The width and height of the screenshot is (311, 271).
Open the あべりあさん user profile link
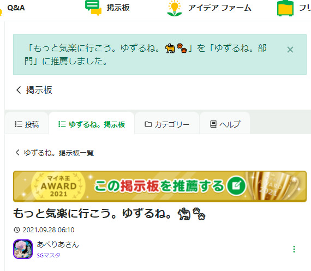[58, 244]
